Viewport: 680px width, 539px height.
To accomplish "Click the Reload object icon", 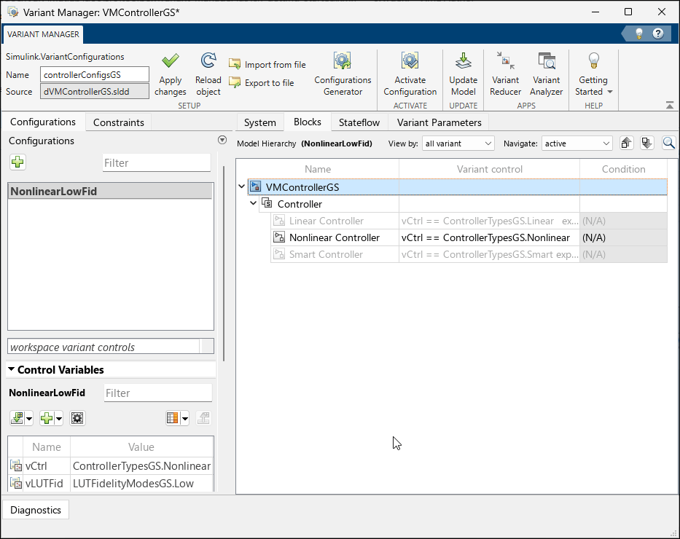I will click(208, 60).
